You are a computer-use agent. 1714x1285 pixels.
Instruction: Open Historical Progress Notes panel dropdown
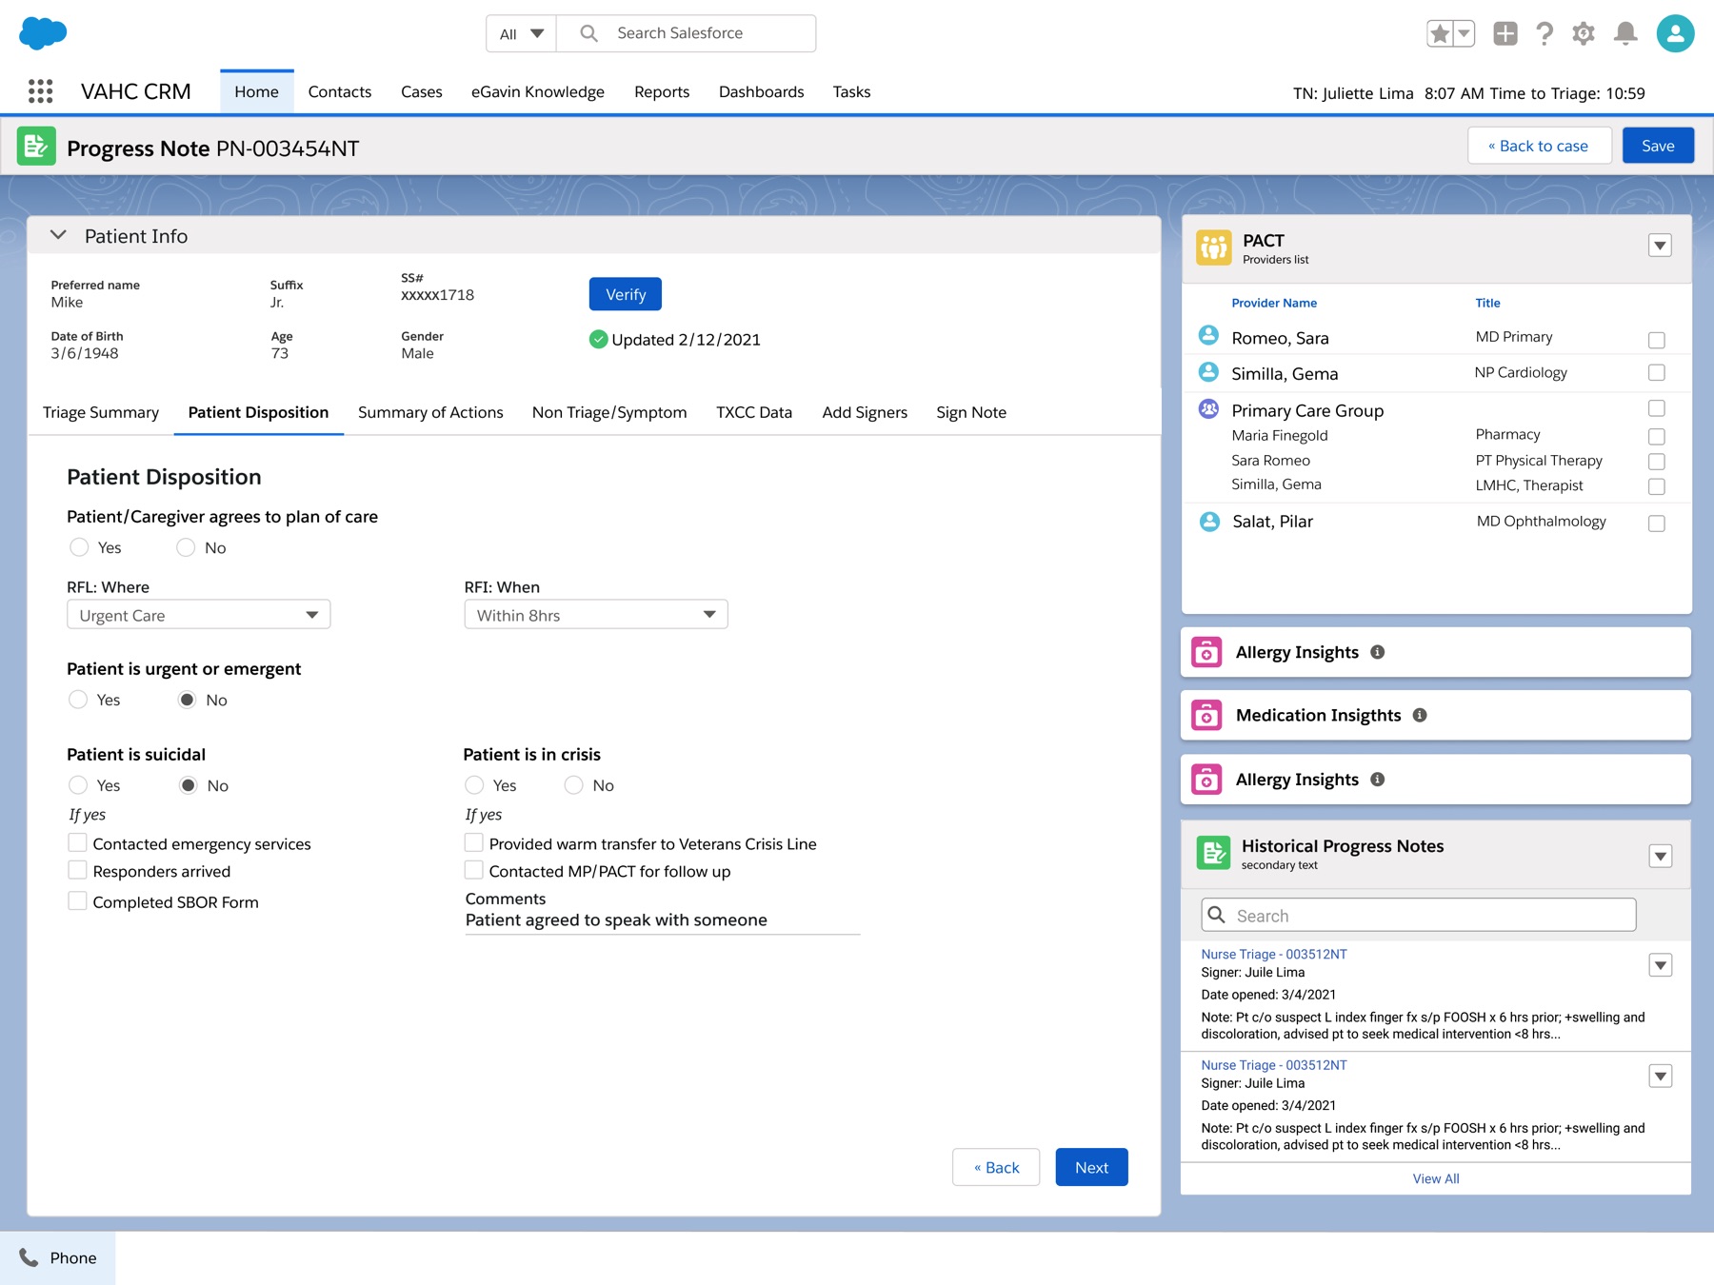pyautogui.click(x=1661, y=856)
